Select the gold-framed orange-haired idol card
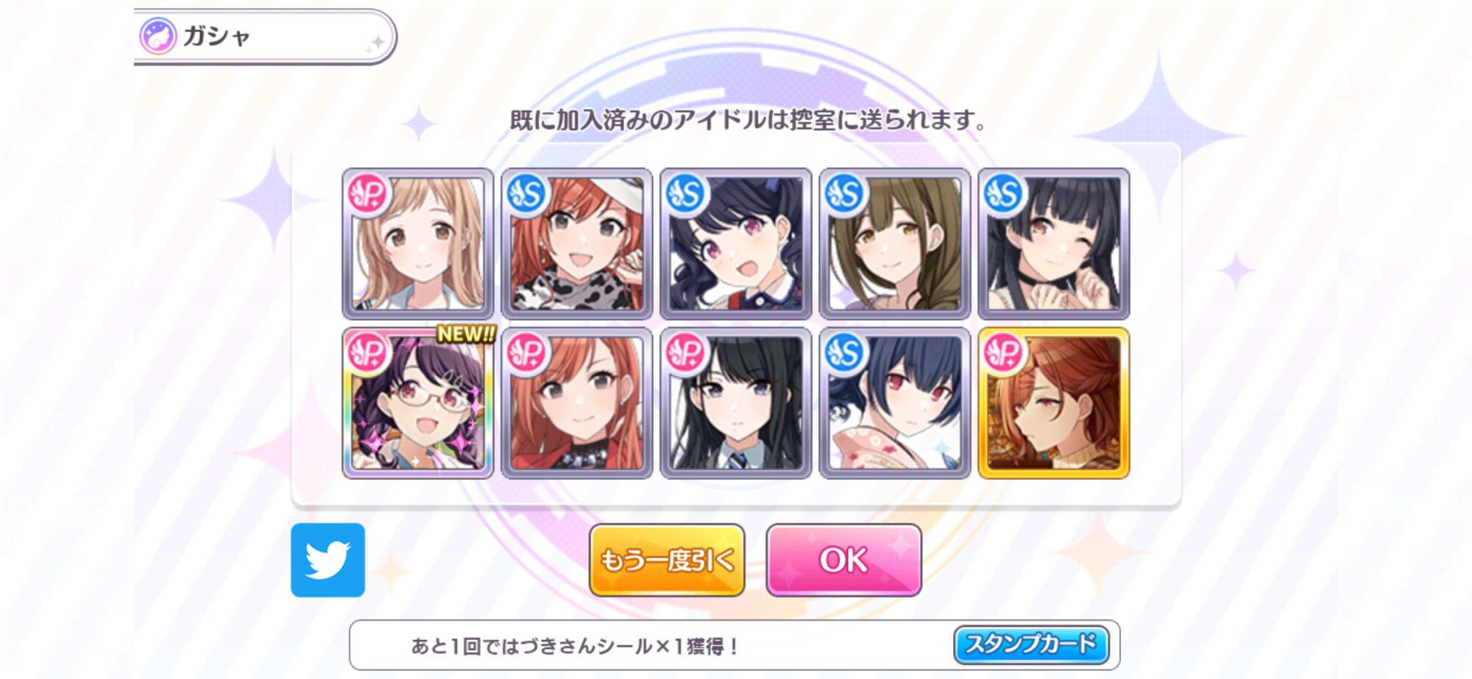 click(x=1053, y=403)
